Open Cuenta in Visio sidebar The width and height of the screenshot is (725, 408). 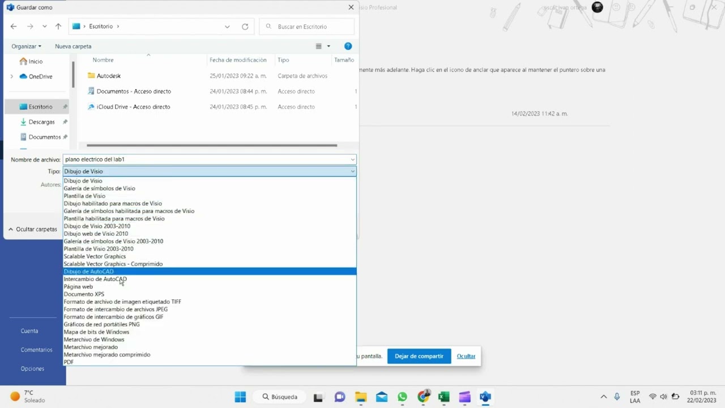(x=29, y=331)
